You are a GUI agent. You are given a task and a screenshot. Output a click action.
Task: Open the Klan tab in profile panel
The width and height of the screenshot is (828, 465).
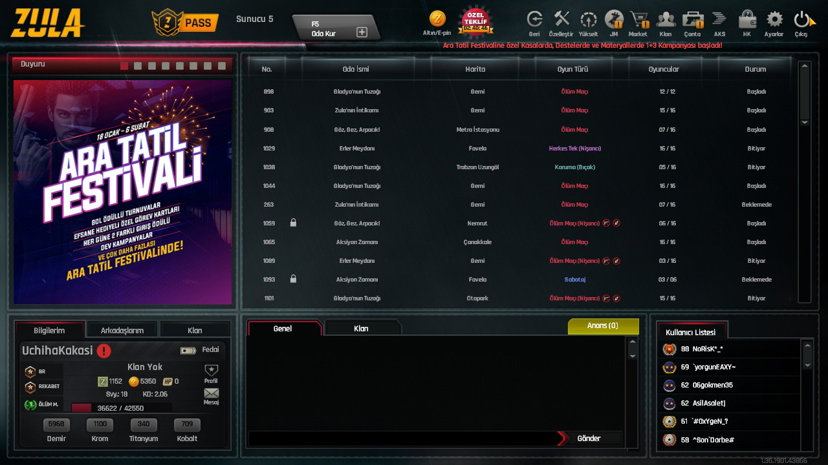click(x=195, y=330)
